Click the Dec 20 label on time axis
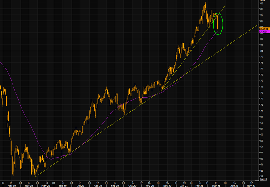Viewport: 270px width, 187px height. (167, 185)
